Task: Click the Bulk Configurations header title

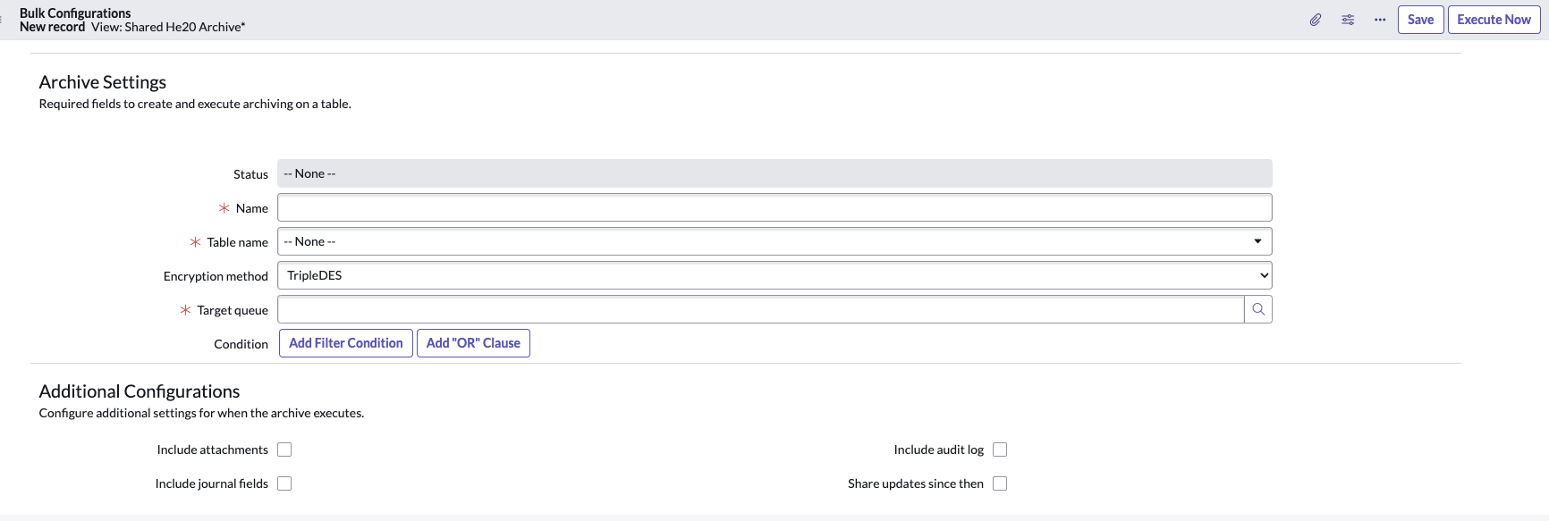Action: [x=75, y=13]
